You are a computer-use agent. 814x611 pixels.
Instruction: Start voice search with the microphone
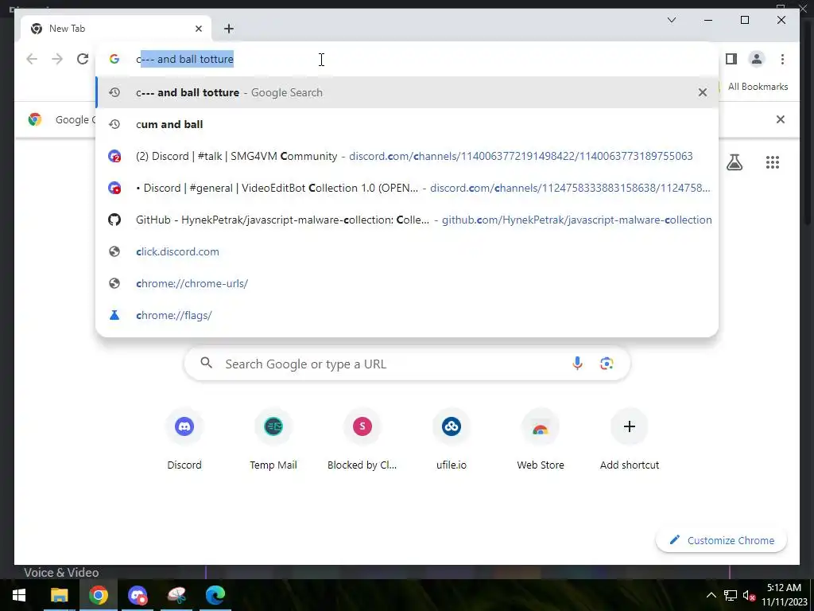click(x=577, y=364)
